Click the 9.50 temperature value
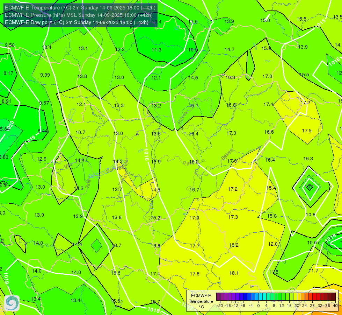 coord(10,45)
